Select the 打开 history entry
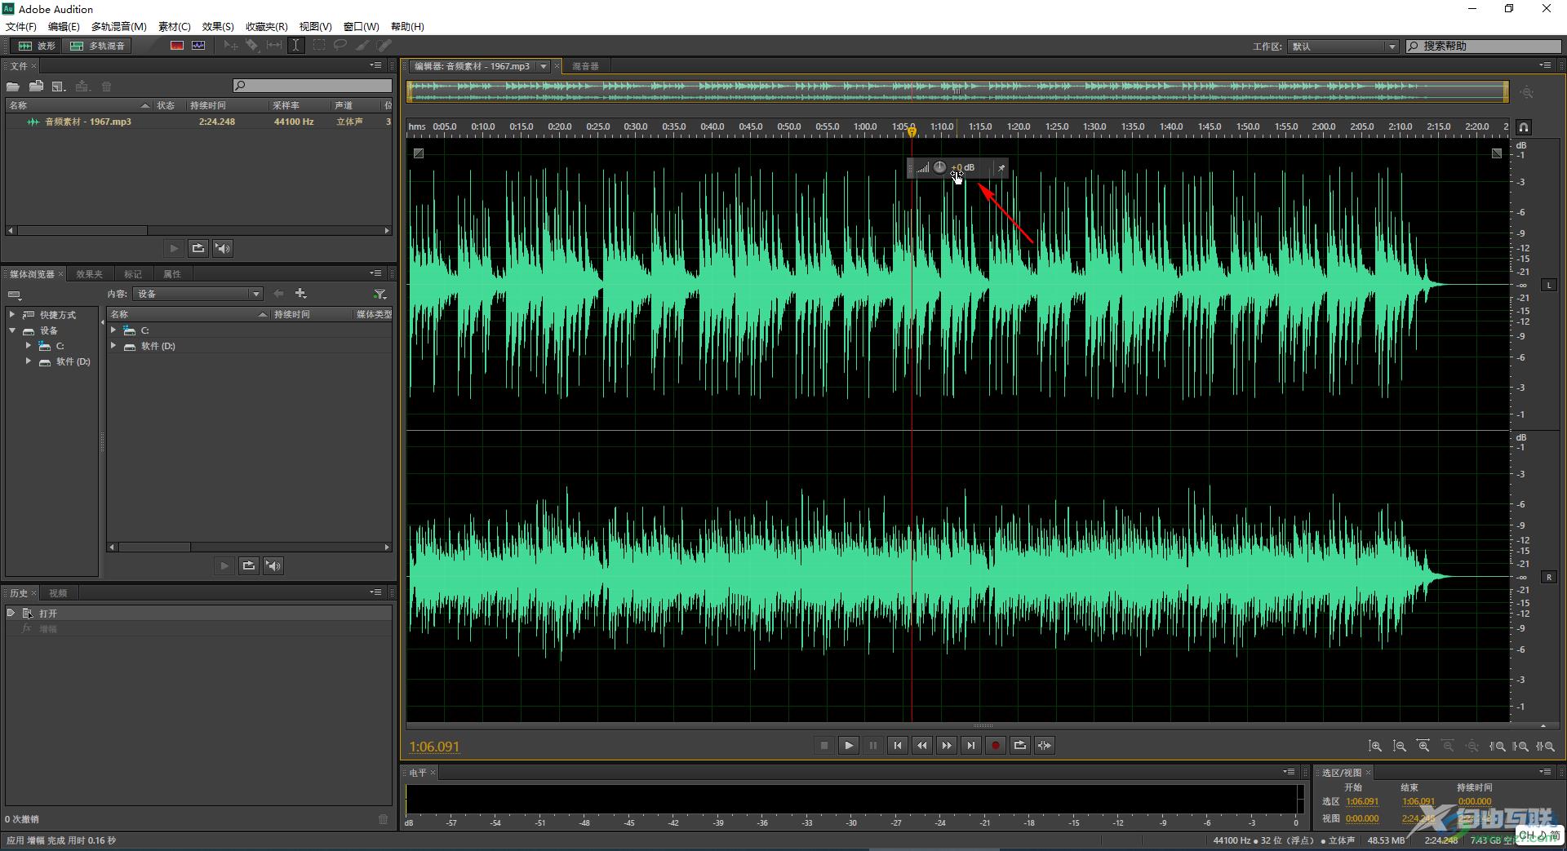 coord(199,613)
